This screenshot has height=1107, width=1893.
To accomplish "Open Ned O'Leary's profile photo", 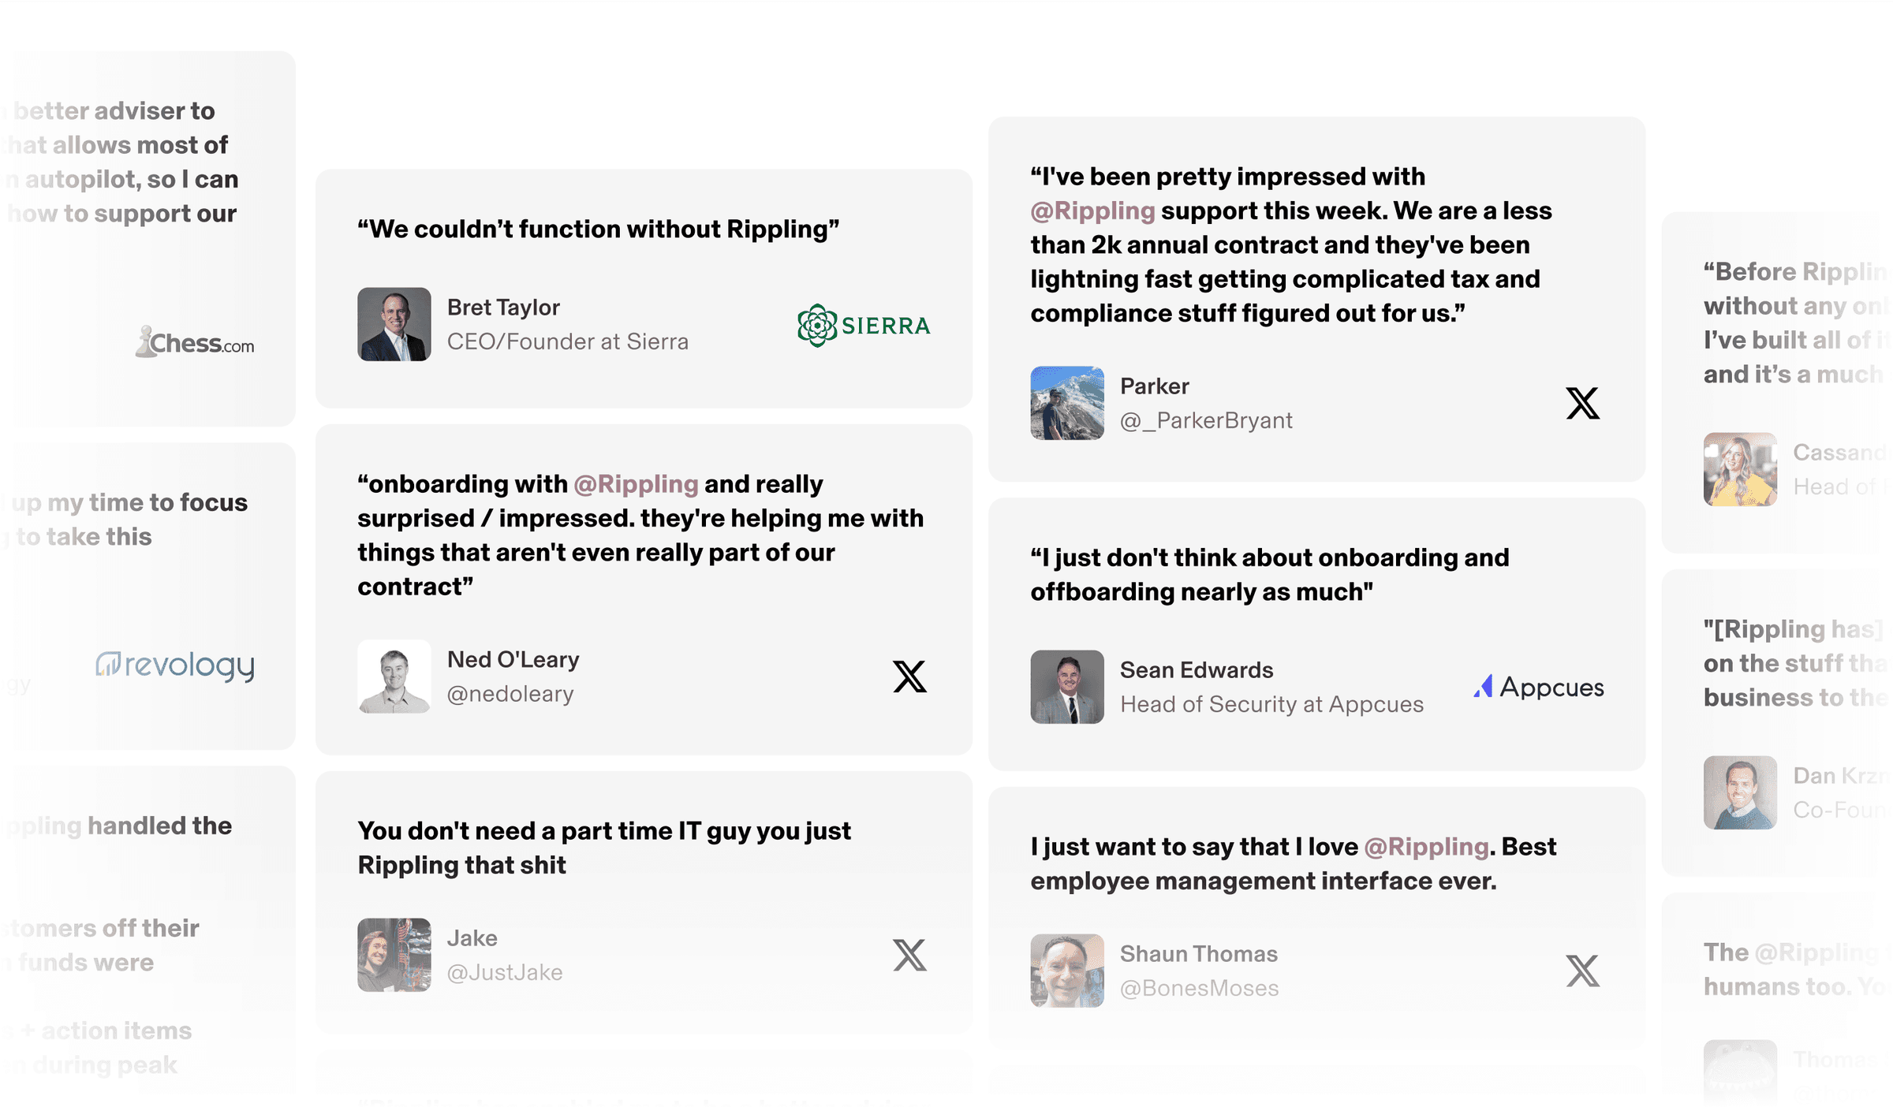I will click(394, 676).
